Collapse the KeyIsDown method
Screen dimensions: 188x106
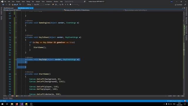[x=16, y=37]
